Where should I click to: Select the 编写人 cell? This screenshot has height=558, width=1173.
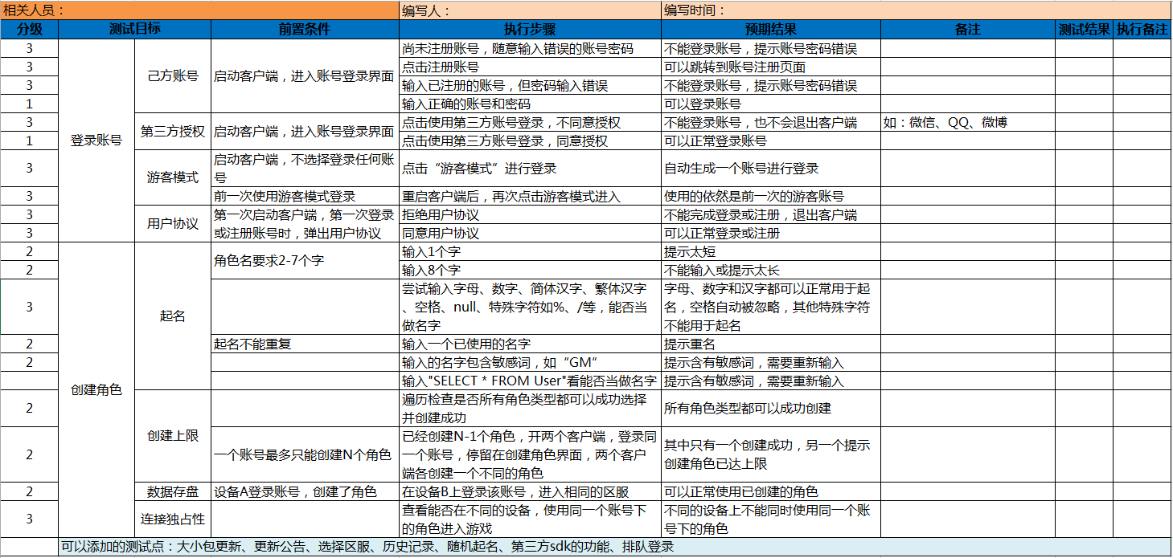click(x=530, y=10)
